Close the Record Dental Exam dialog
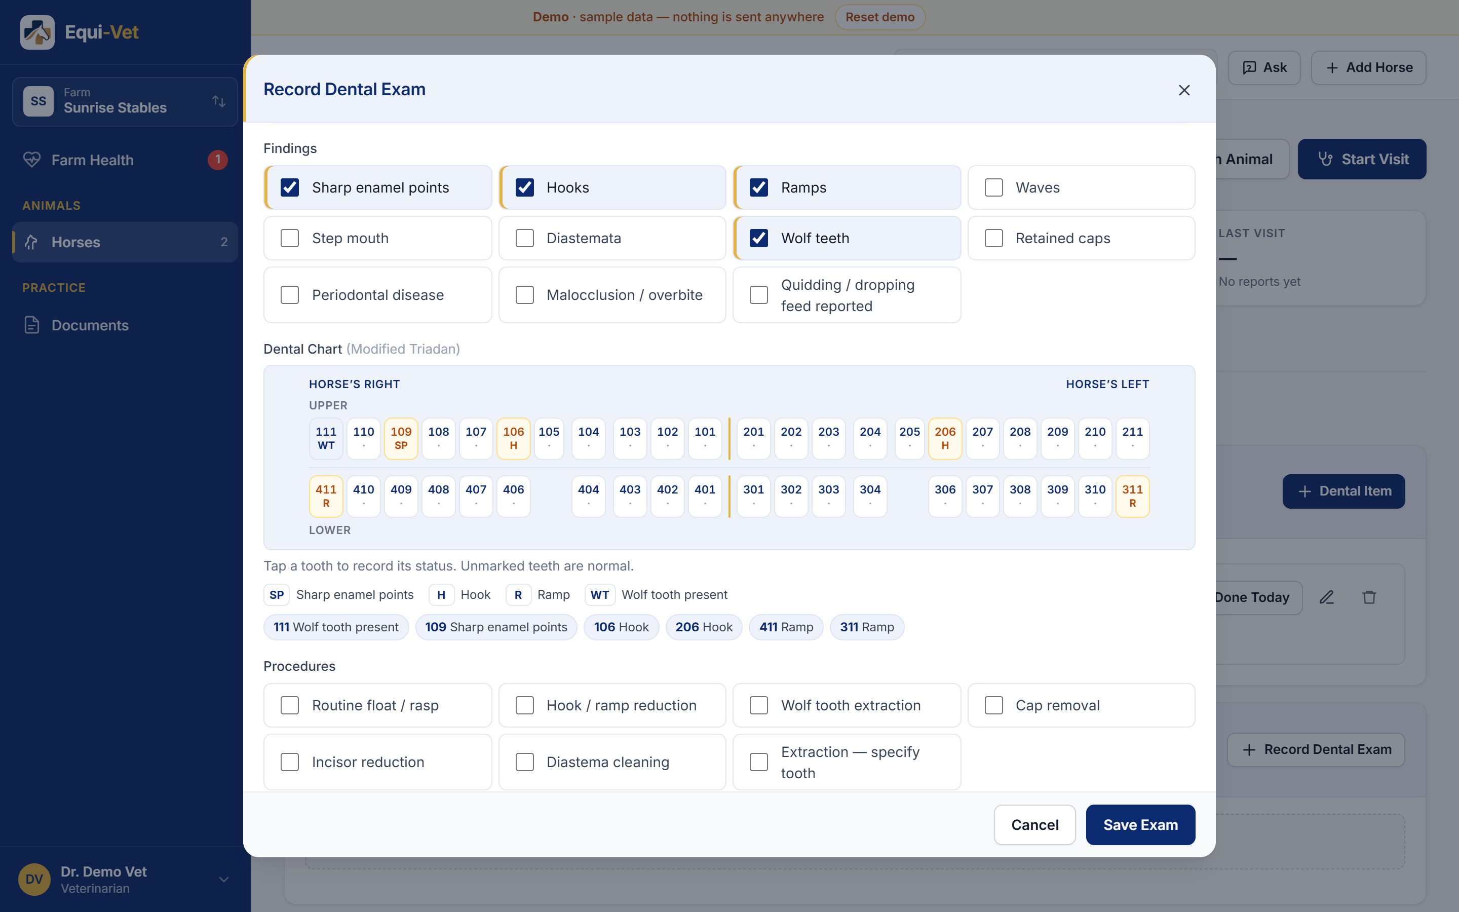 (1184, 91)
